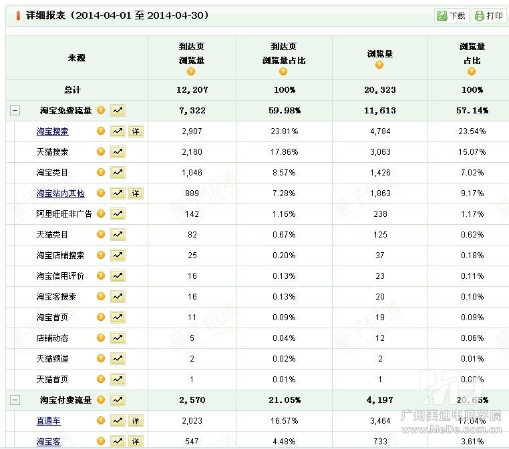Image resolution: width=509 pixels, height=449 pixels.
Task: Show trend chart for 天猫搜索
Action: (118, 151)
